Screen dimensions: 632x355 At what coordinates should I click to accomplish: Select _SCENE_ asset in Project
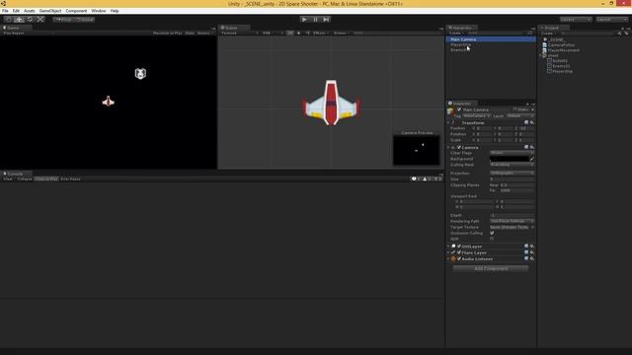pos(557,39)
